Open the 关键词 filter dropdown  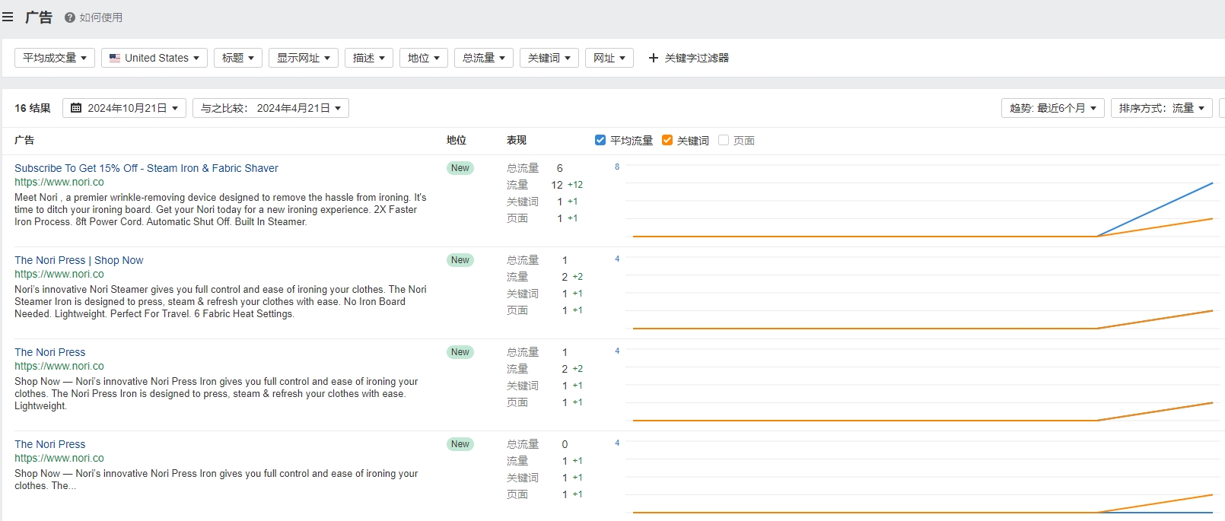click(x=549, y=58)
